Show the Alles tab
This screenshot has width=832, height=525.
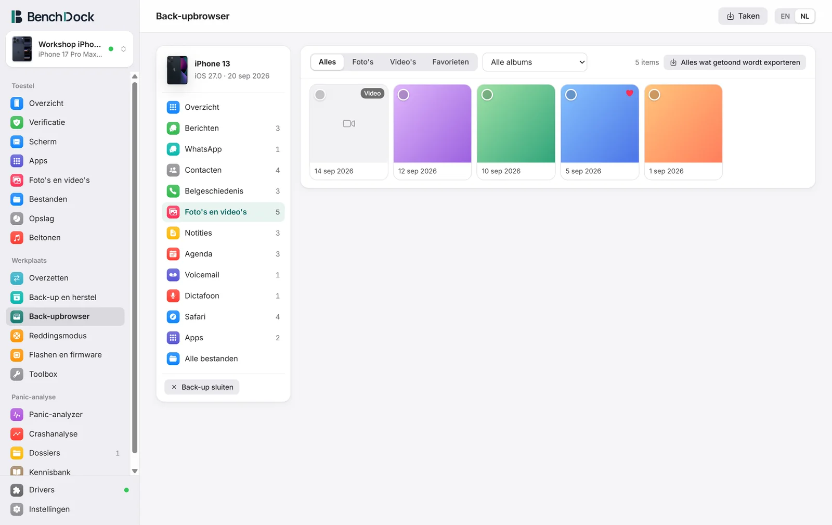pos(327,62)
